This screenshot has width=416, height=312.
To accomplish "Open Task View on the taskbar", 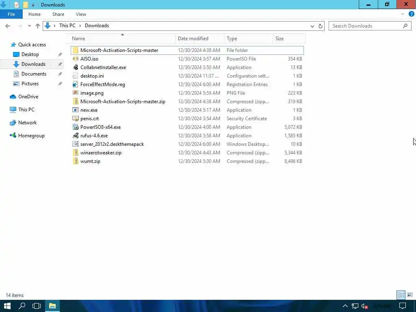I will pos(37,306).
